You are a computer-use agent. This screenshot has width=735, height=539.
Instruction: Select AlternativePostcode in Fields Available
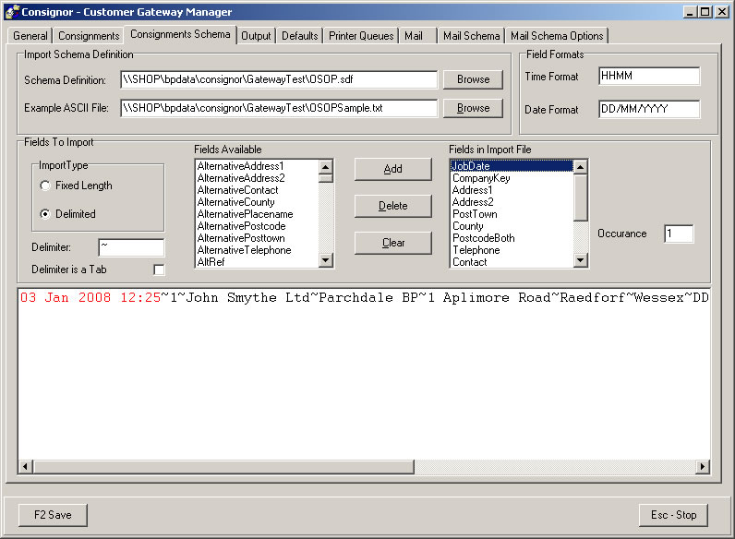coord(257,226)
